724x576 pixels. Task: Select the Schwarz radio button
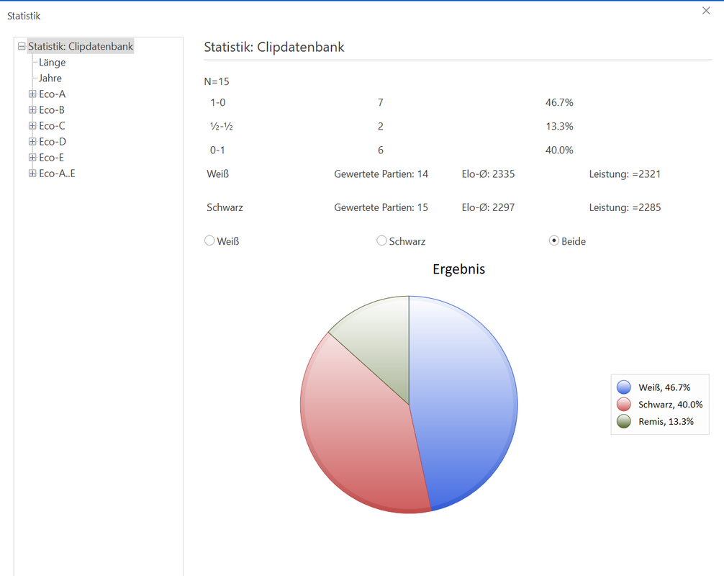[x=382, y=240]
